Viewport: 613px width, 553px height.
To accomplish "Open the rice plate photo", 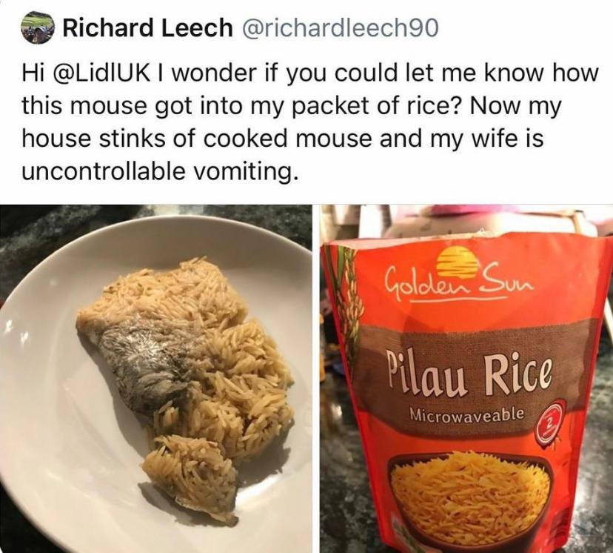I will (x=156, y=379).
